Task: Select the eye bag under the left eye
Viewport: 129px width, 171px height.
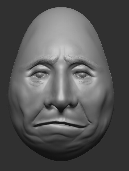Action: (x=36, y=83)
